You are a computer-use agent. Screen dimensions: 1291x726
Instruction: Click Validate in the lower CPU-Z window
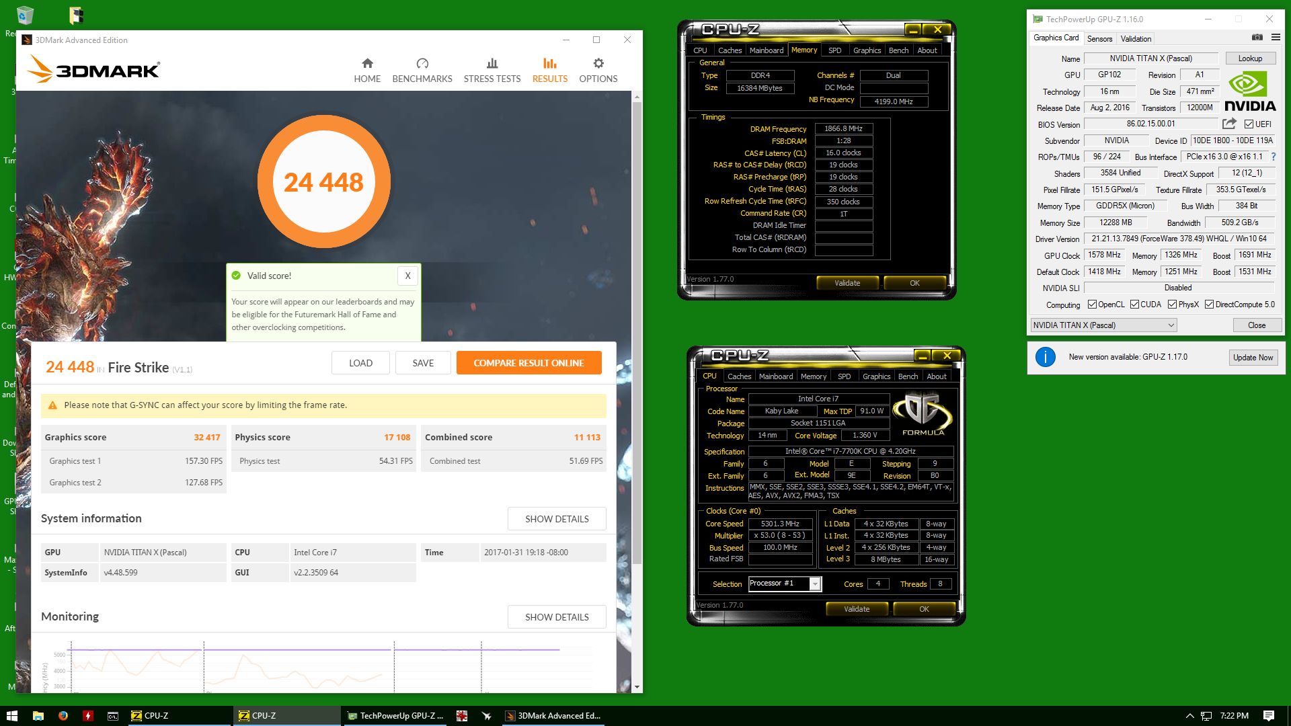pyautogui.click(x=857, y=609)
